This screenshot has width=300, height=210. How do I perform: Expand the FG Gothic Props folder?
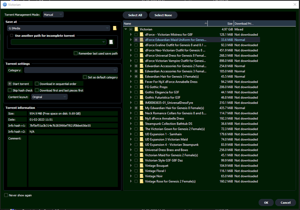tap(131, 87)
